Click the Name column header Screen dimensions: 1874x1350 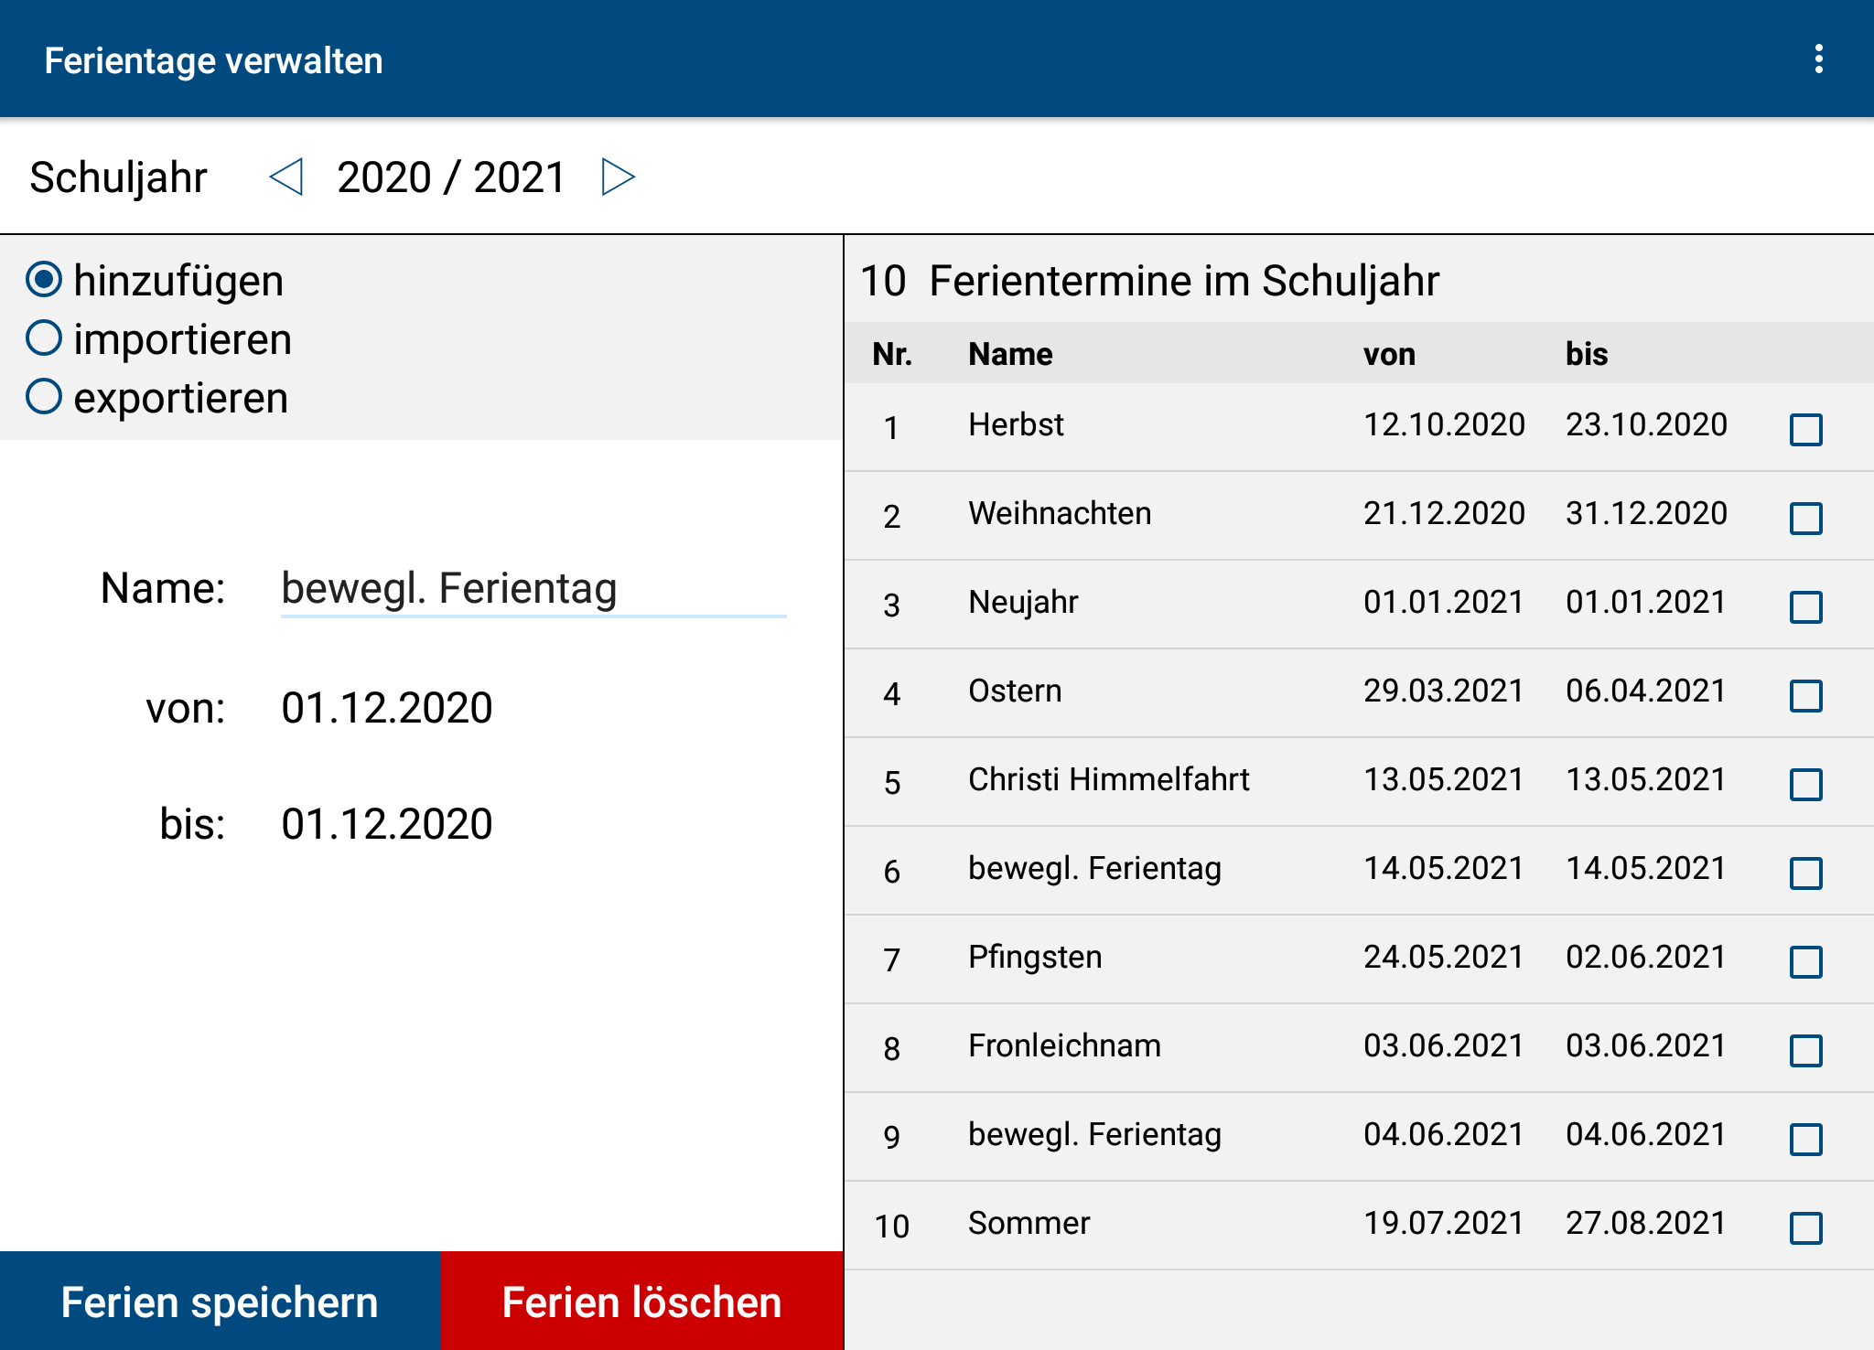pos(1010,354)
